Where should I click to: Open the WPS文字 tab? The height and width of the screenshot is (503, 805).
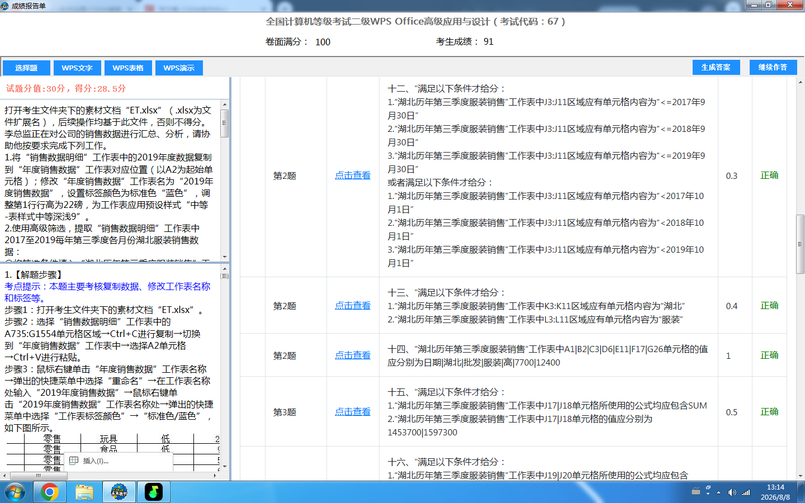(x=77, y=68)
